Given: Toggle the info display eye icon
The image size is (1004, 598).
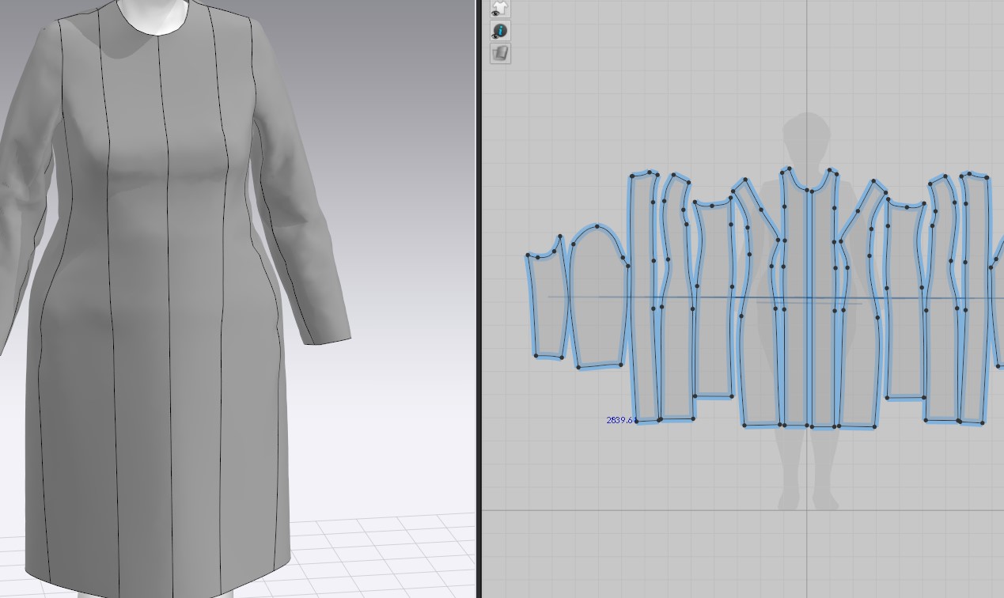Looking at the screenshot, I should coord(500,31).
